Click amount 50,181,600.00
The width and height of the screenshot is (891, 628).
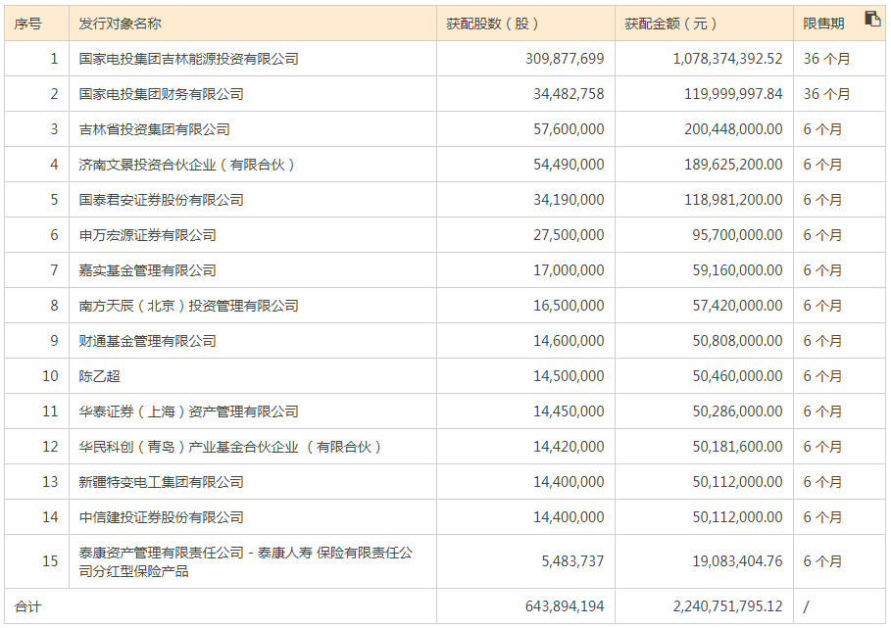pos(737,447)
